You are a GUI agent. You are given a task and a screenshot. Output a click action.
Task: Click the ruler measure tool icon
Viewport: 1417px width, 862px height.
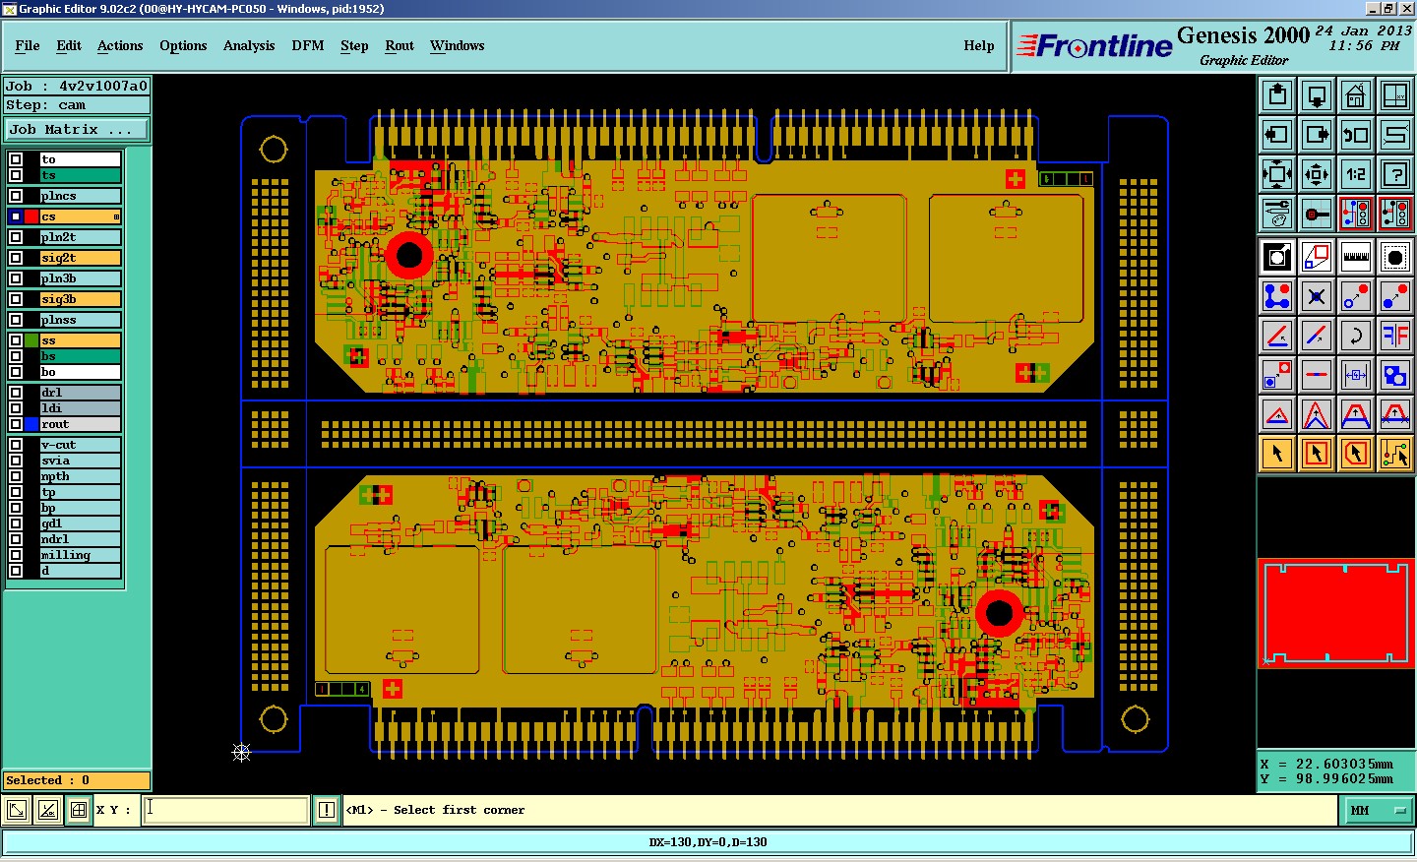click(1356, 257)
